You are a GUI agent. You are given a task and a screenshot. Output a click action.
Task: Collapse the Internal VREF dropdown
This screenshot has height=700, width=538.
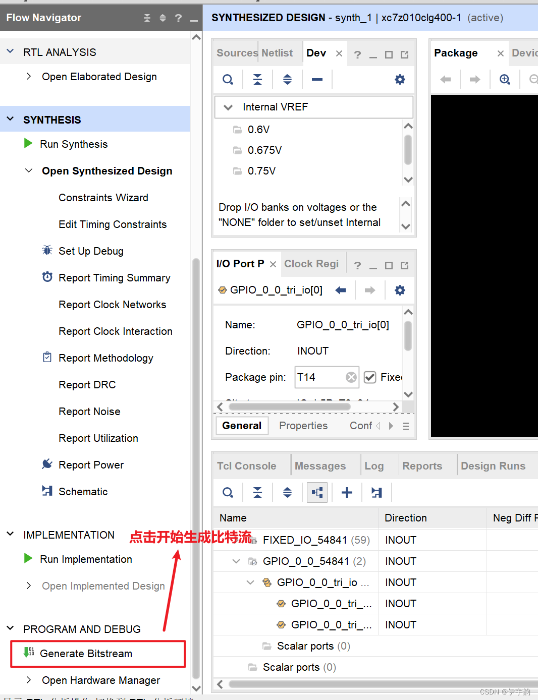tap(228, 107)
